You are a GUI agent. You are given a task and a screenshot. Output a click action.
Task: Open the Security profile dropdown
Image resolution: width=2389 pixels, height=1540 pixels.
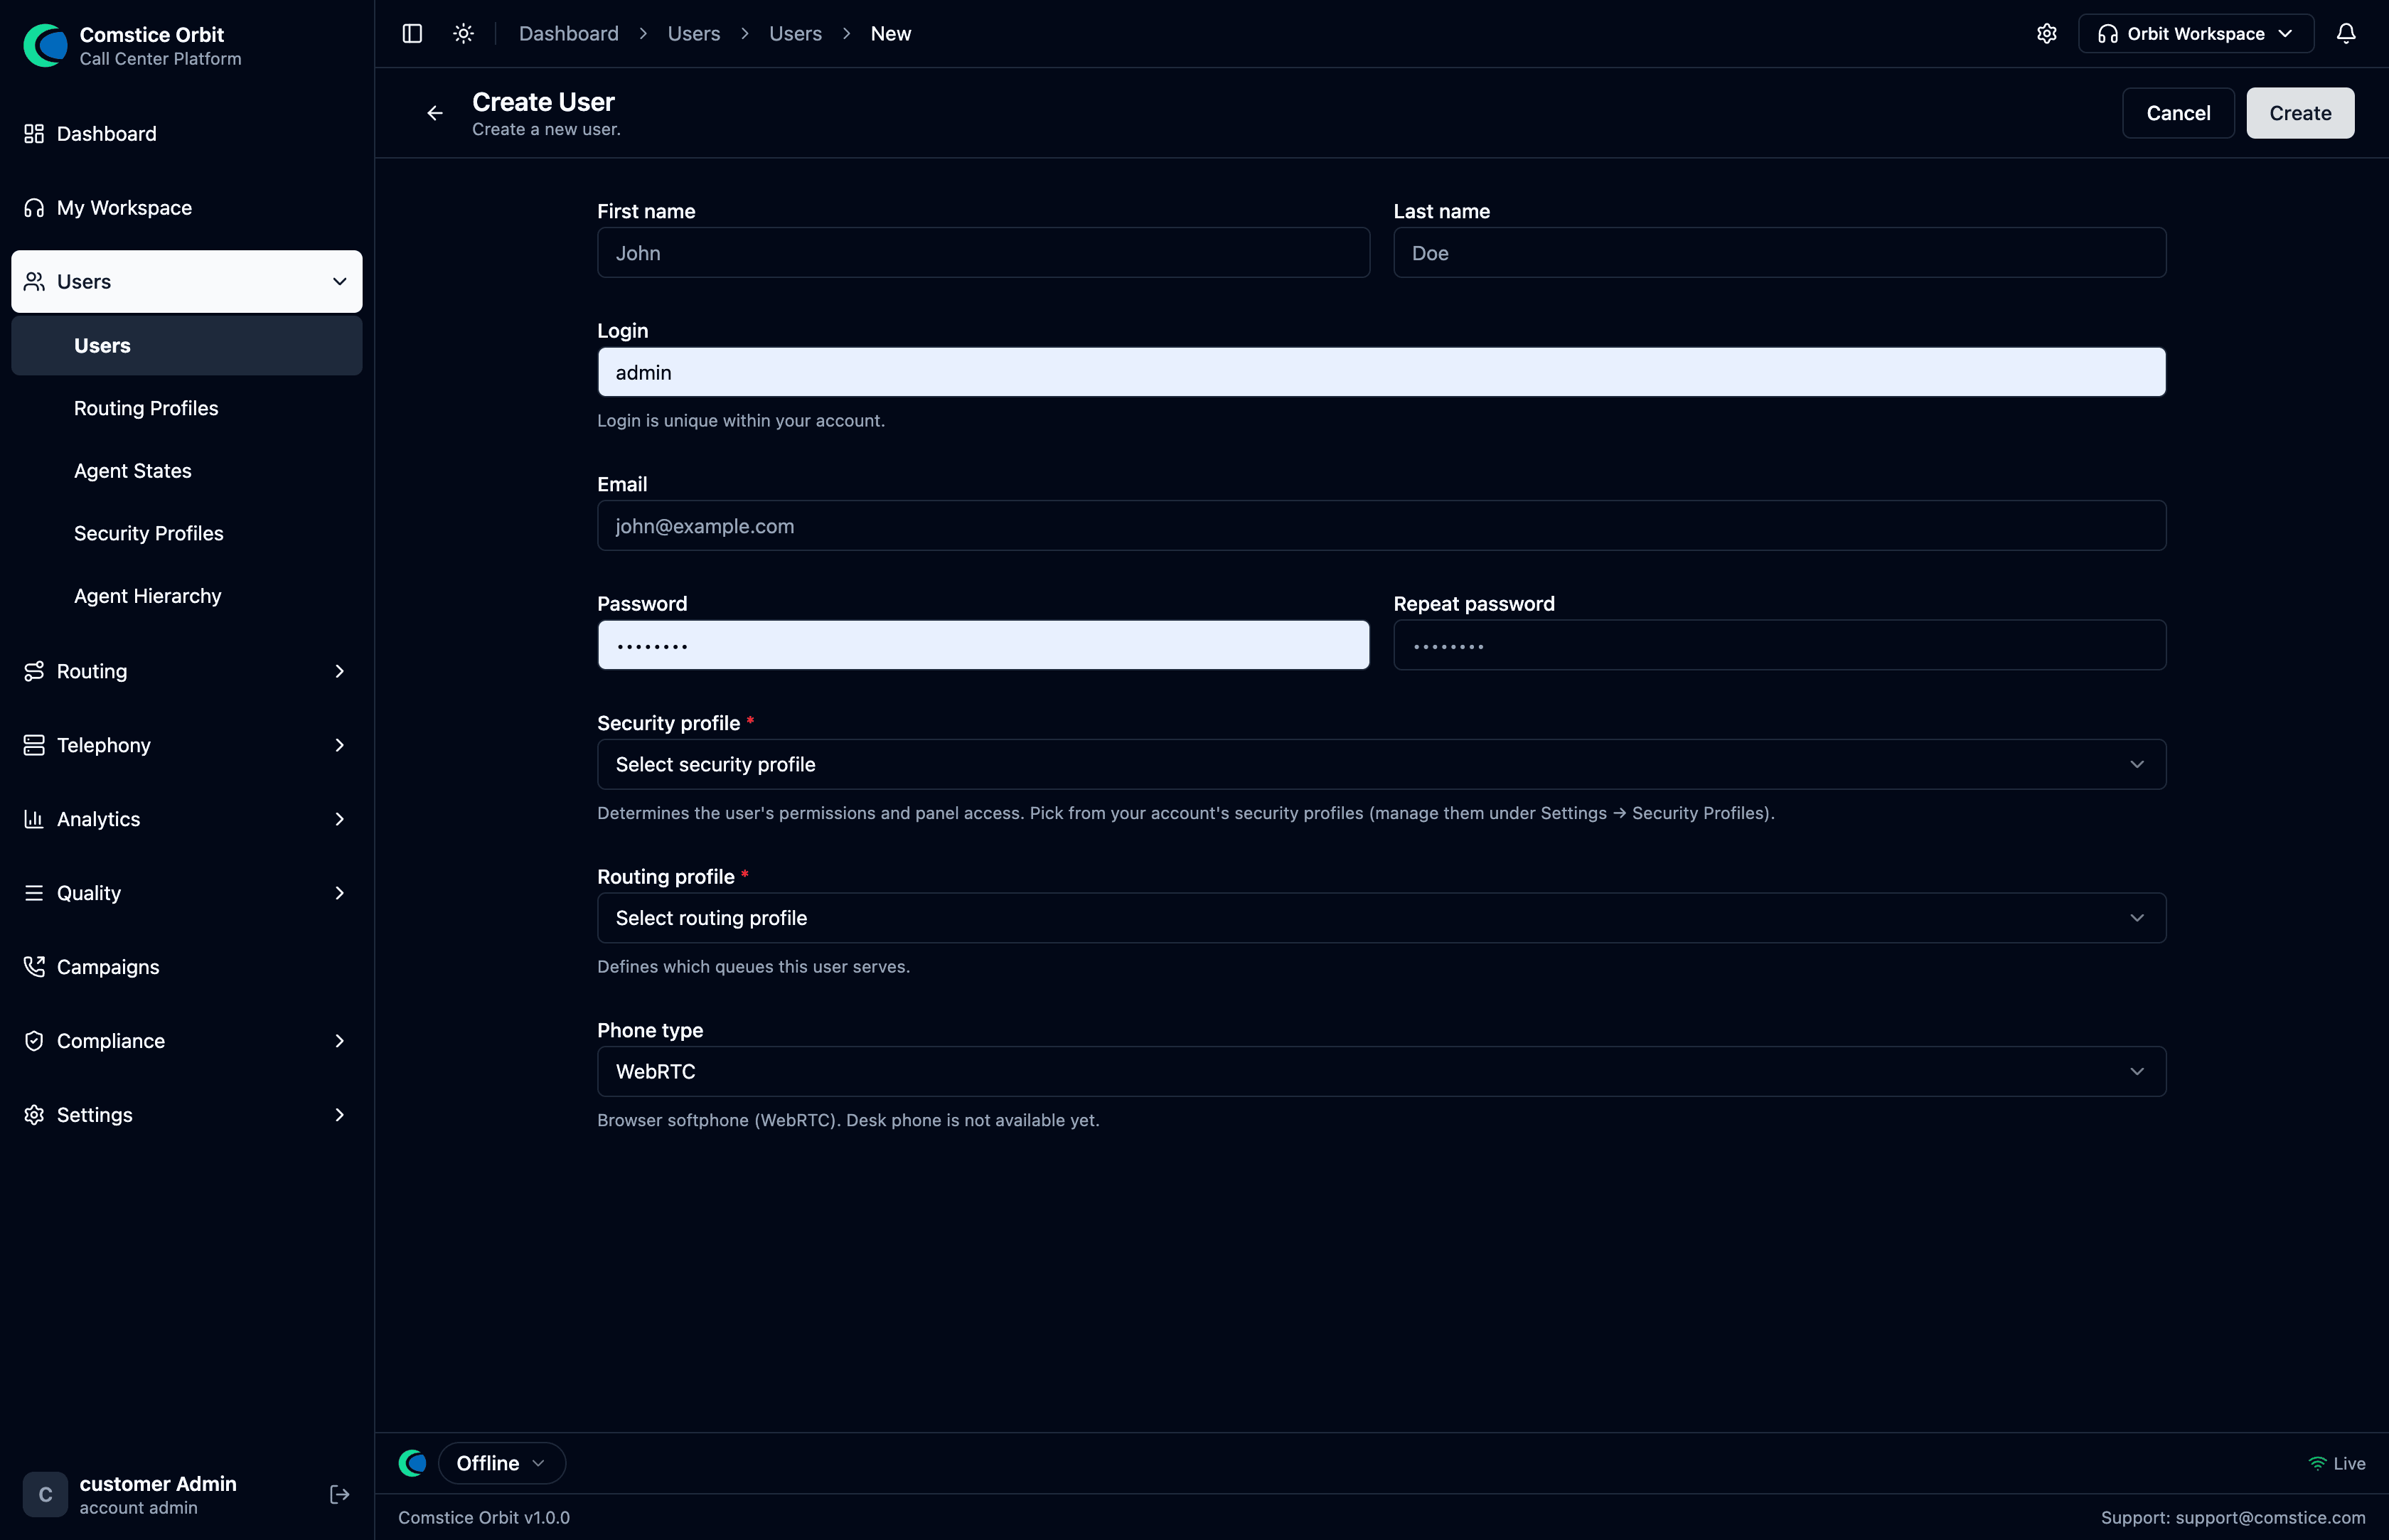point(1381,764)
